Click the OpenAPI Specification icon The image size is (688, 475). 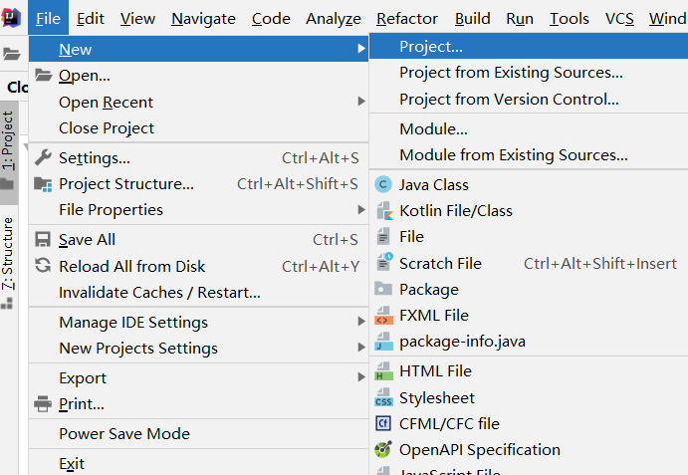point(383,450)
